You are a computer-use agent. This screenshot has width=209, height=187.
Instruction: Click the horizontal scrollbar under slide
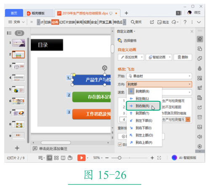(x=56, y=142)
